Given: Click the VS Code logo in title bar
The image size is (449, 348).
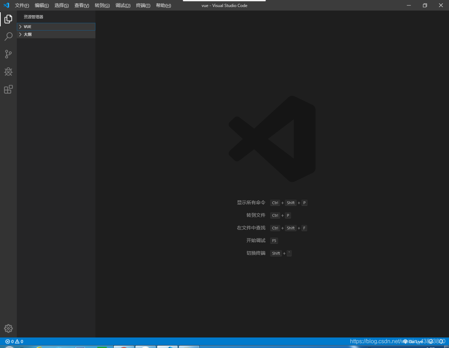Looking at the screenshot, I should pos(6,5).
